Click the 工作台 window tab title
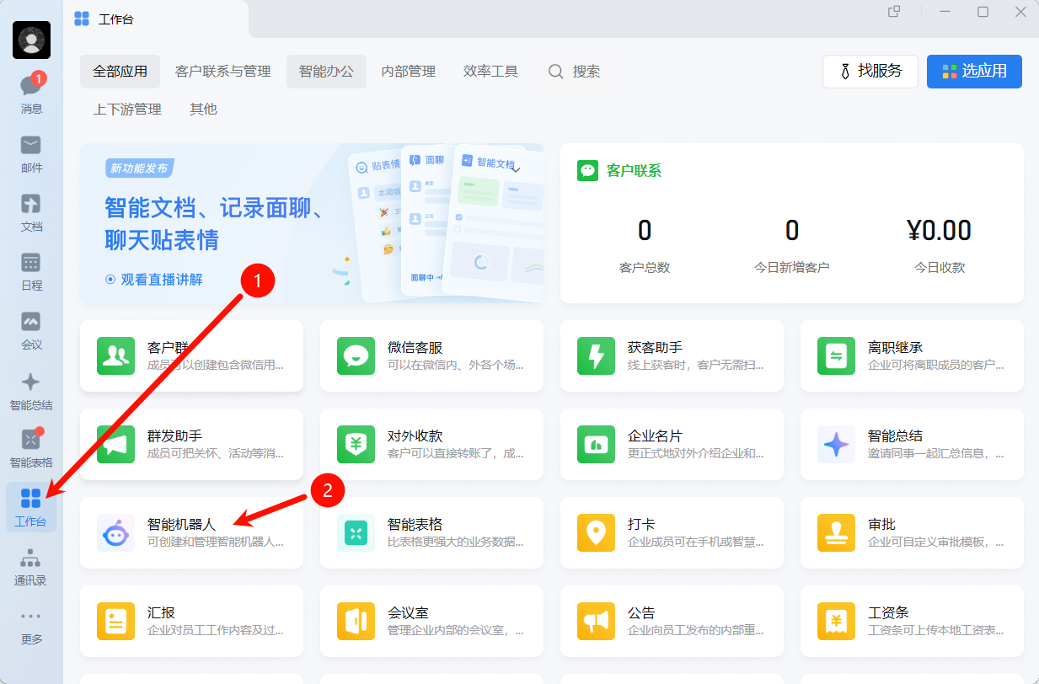The height and width of the screenshot is (684, 1039). (115, 19)
